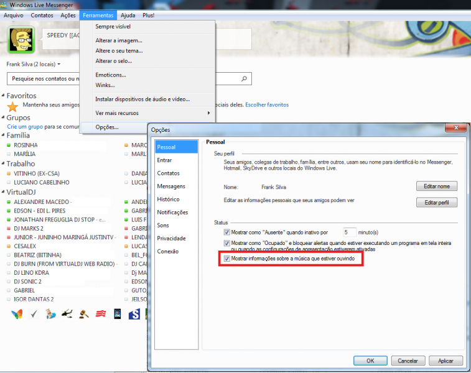471x373 pixels.
Task: Confirm options with OK button
Action: click(x=370, y=361)
